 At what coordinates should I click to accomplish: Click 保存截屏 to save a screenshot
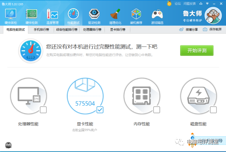point(212,30)
